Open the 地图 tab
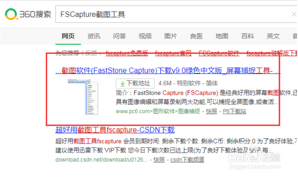This screenshot has height=177, width=298. 222,36
